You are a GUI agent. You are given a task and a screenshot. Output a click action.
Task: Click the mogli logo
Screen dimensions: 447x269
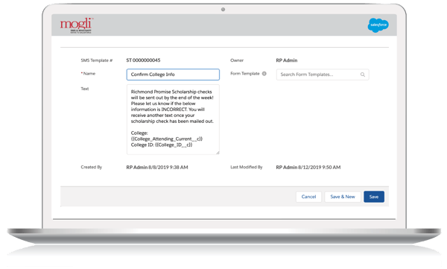[76, 25]
